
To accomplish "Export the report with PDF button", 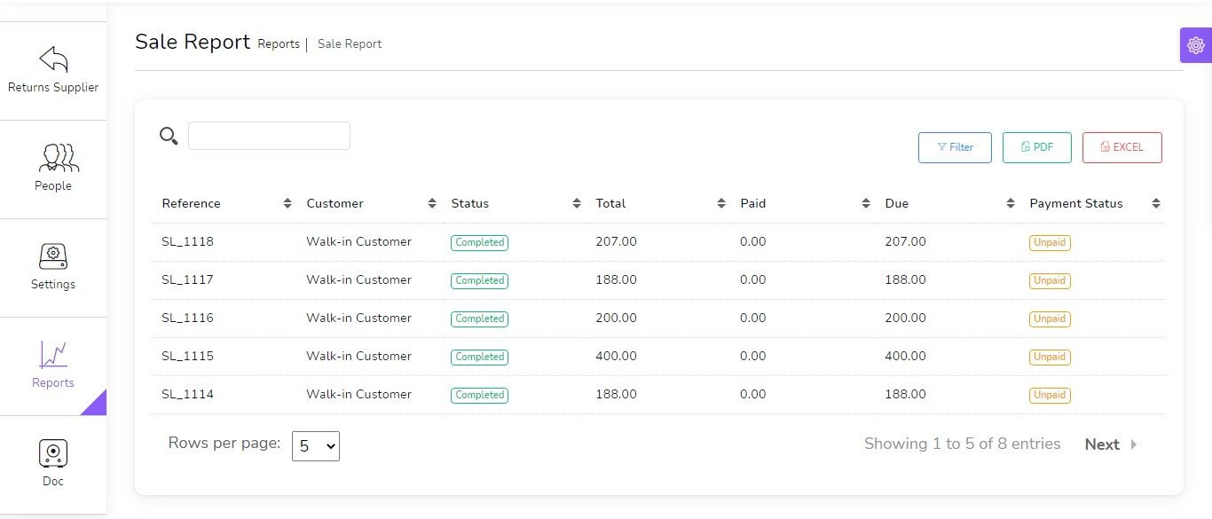I will pyautogui.click(x=1036, y=147).
